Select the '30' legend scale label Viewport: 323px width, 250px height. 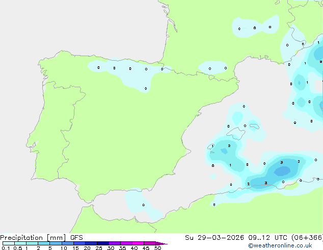tap(111, 248)
